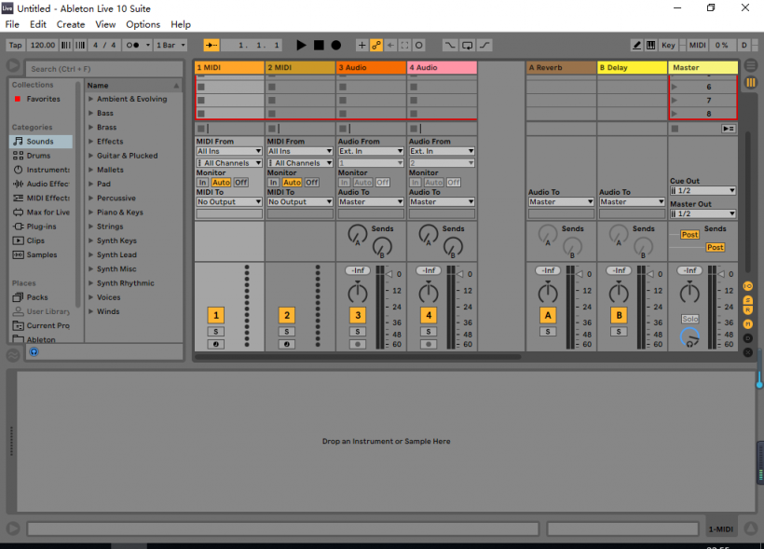Toggle the Computer MIDI Keyboard icon
Image resolution: width=764 pixels, height=549 pixels.
tap(650, 45)
